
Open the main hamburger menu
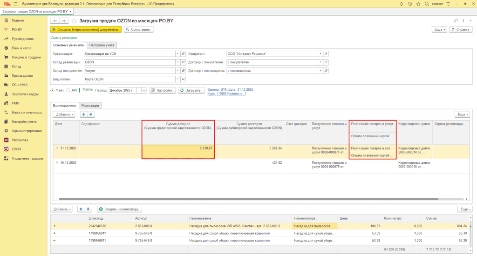[x=15, y=4]
